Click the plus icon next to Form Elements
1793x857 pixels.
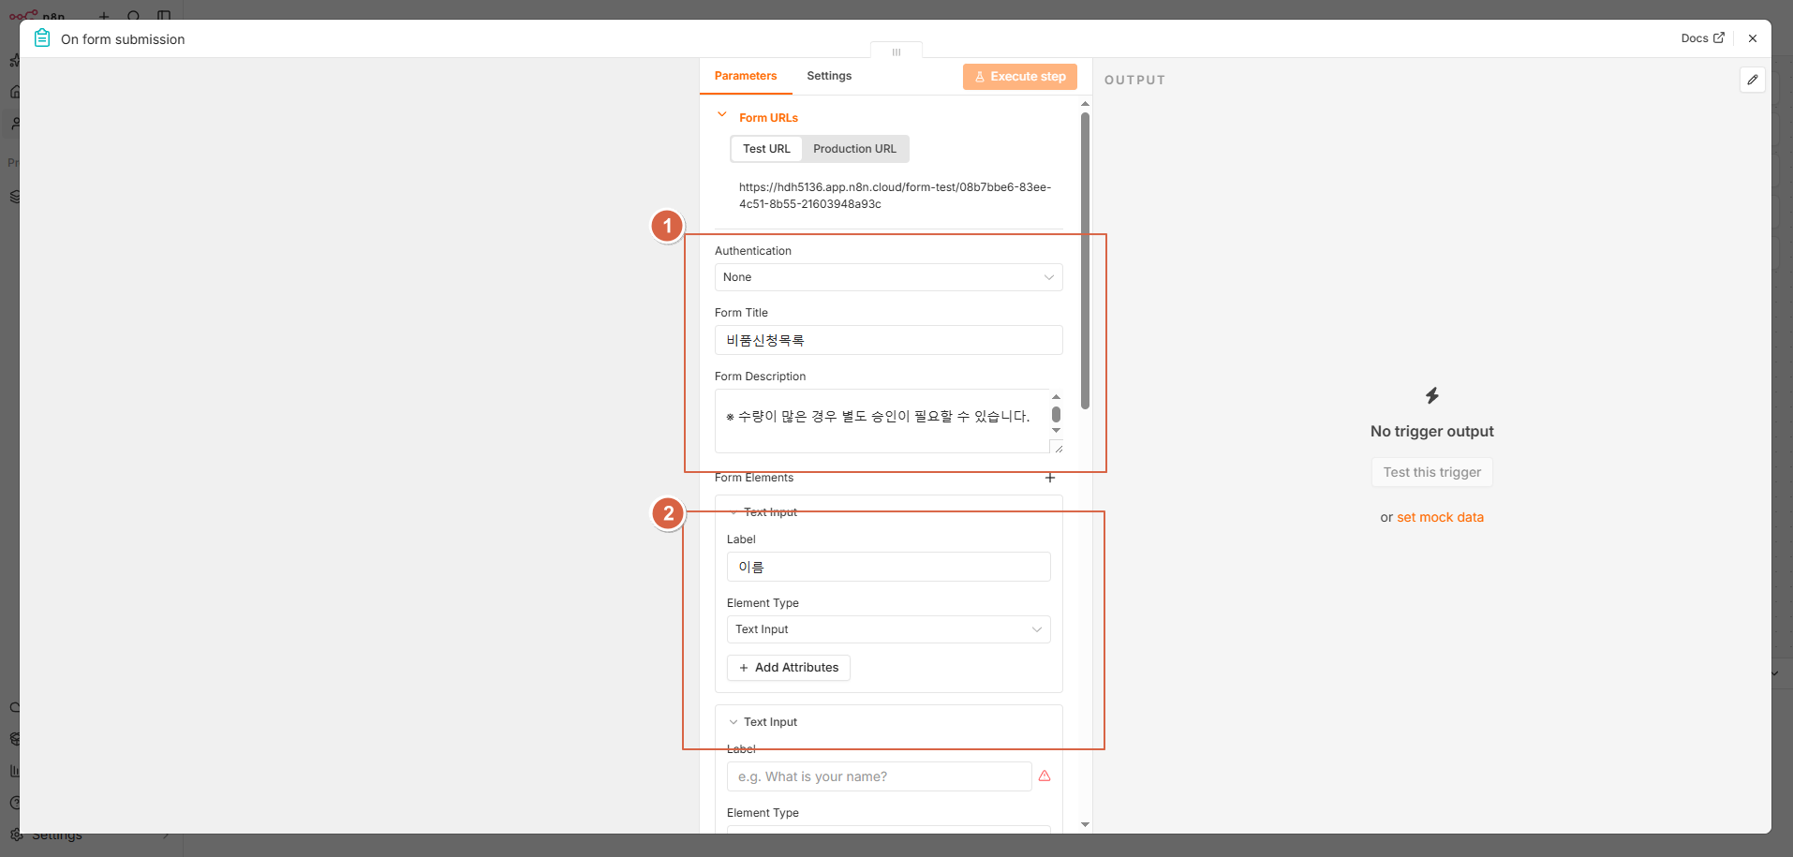pyautogui.click(x=1050, y=478)
